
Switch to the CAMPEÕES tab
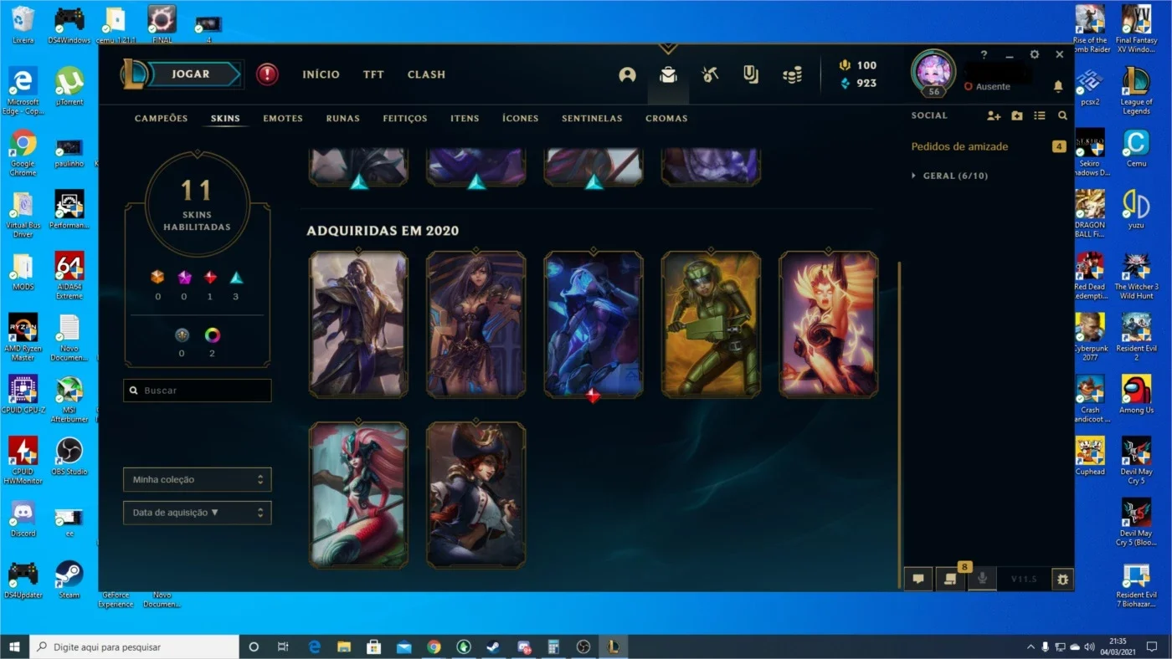click(x=161, y=118)
